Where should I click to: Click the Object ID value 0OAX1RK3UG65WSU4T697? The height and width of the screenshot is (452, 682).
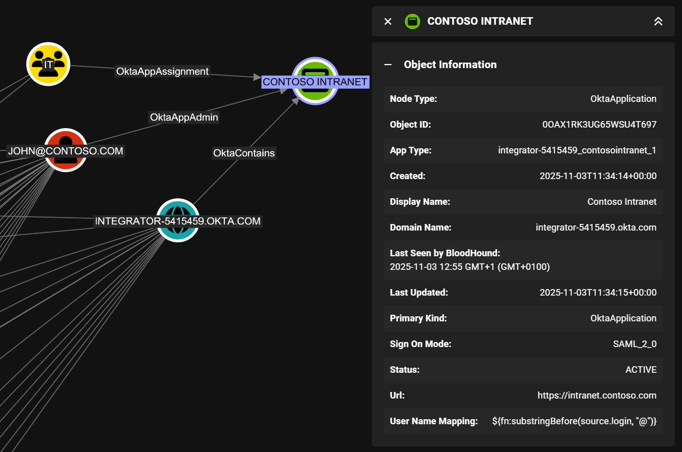coord(599,125)
